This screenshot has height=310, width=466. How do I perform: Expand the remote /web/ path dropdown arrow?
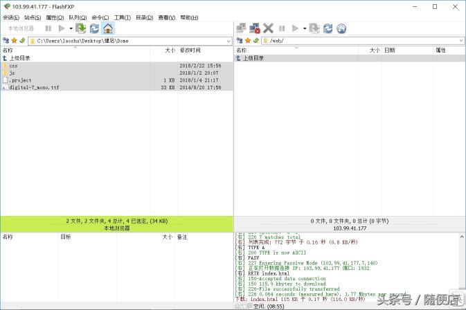point(461,41)
